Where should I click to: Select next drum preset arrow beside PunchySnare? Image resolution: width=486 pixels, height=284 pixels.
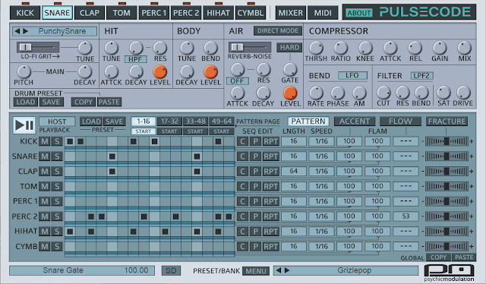point(25,31)
